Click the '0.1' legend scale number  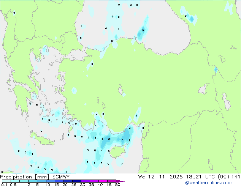[4, 184]
